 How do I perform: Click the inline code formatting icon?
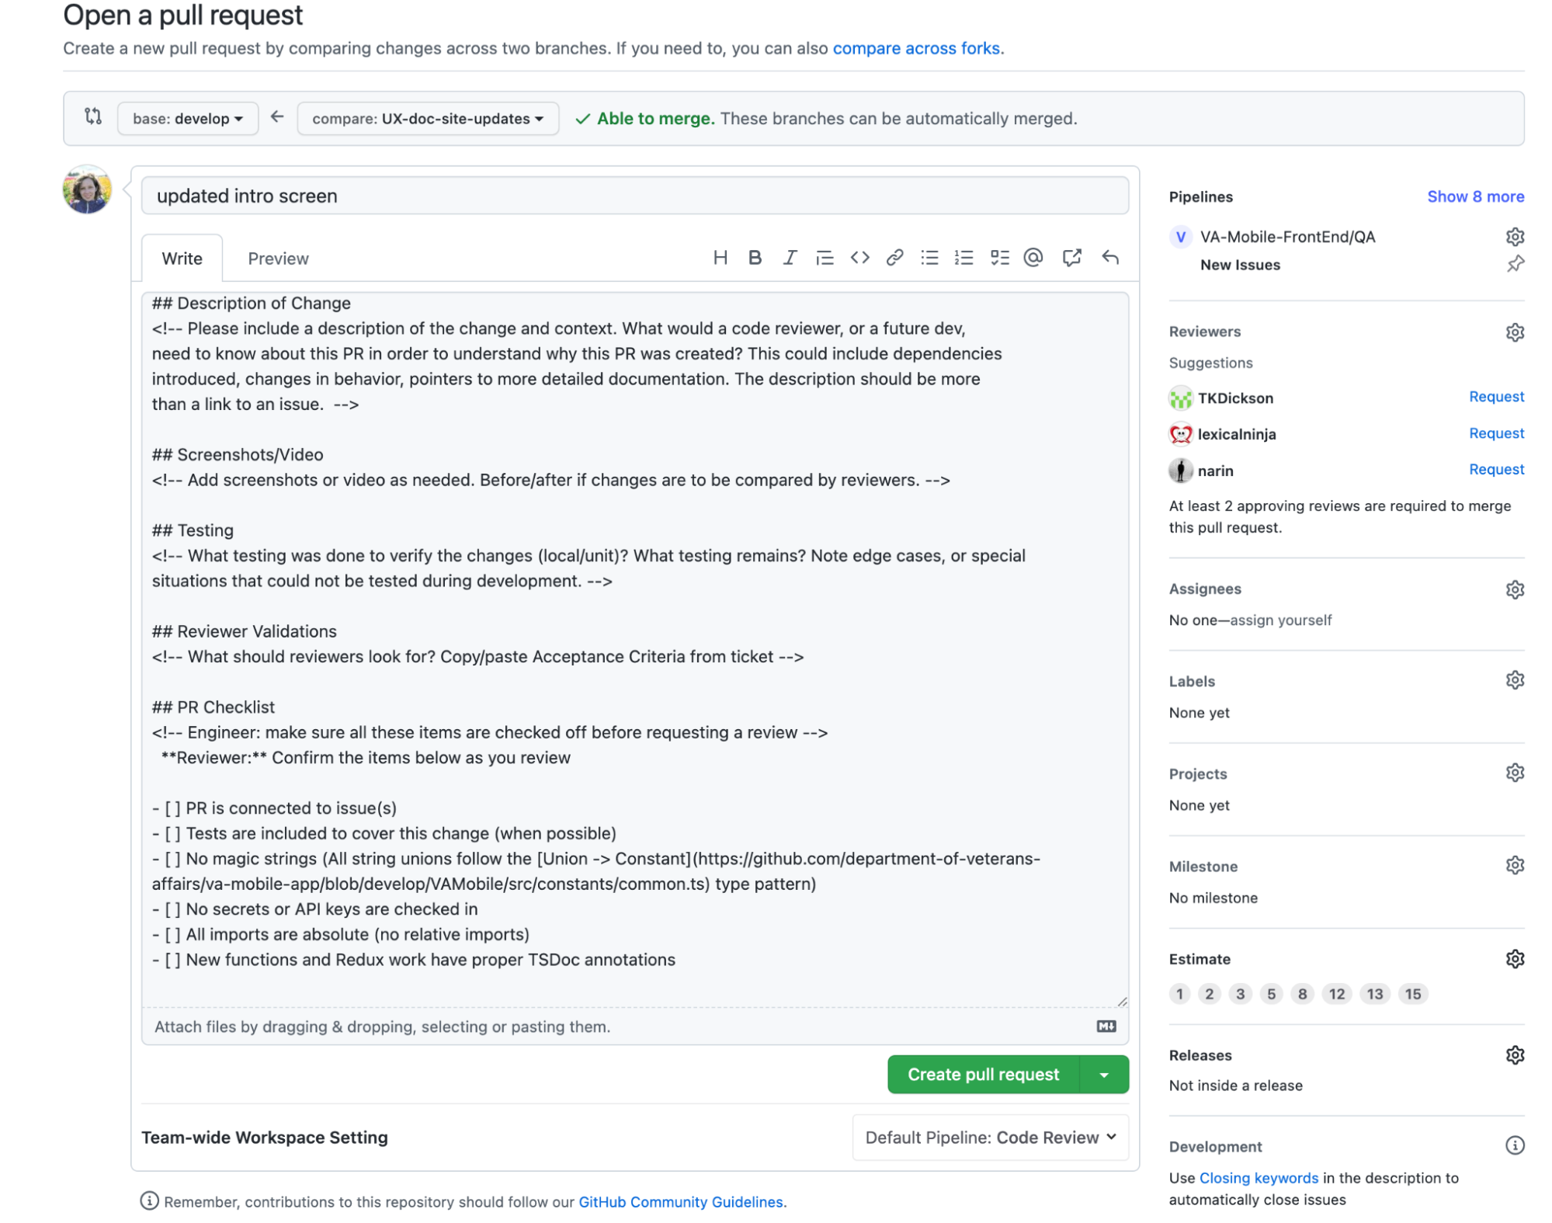(859, 257)
